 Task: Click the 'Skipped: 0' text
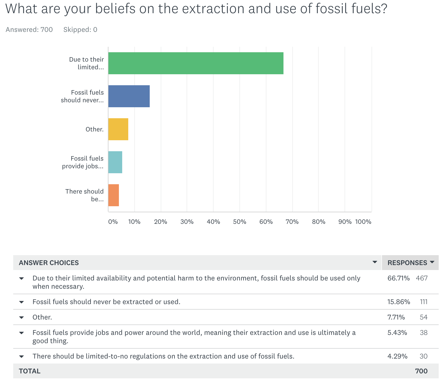(80, 30)
